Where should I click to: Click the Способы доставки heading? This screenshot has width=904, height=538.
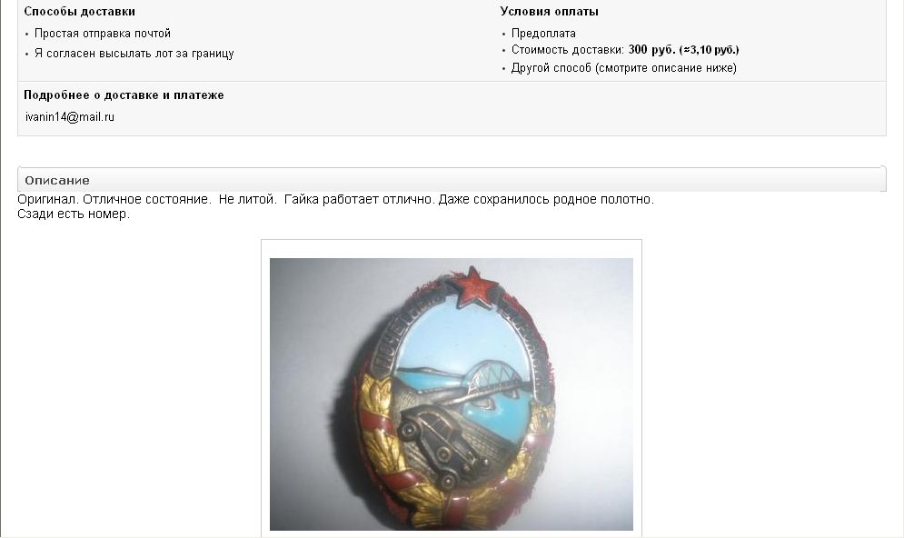click(80, 12)
